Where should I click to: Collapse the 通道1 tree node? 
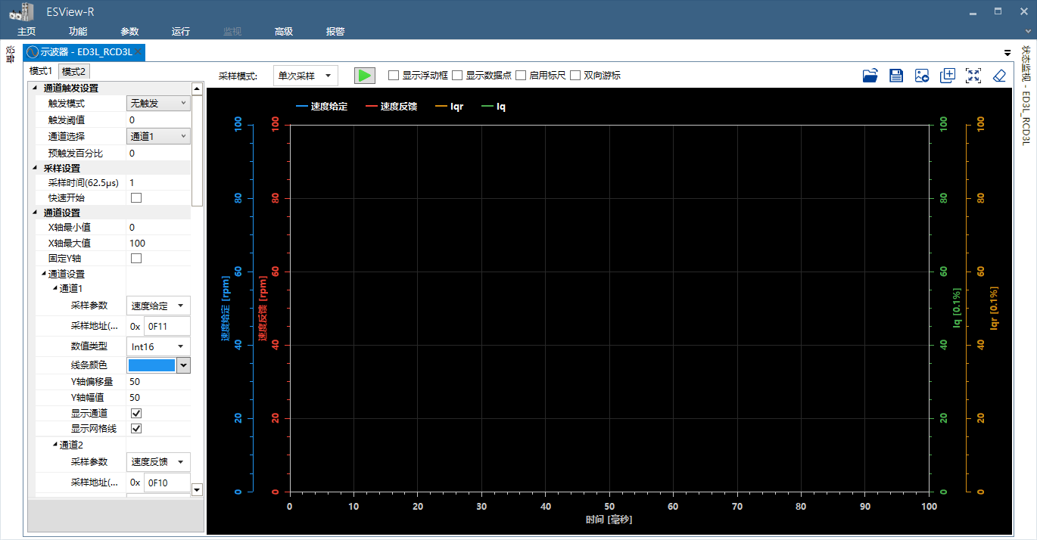[54, 289]
